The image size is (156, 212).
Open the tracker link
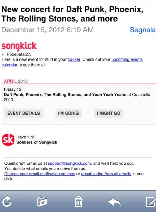tap(74, 59)
